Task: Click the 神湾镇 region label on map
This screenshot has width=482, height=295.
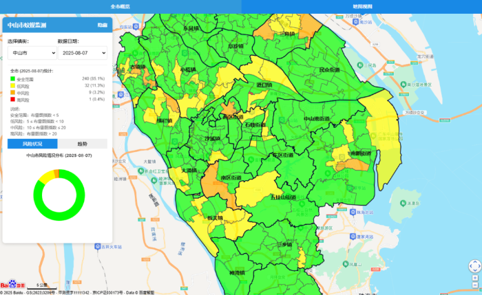Action: point(237,272)
